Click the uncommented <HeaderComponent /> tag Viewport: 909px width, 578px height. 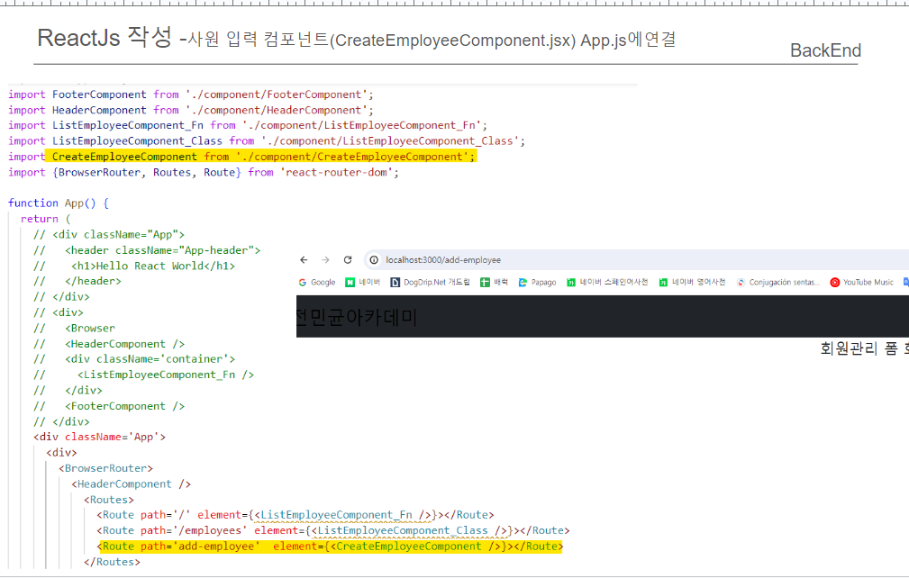131,483
